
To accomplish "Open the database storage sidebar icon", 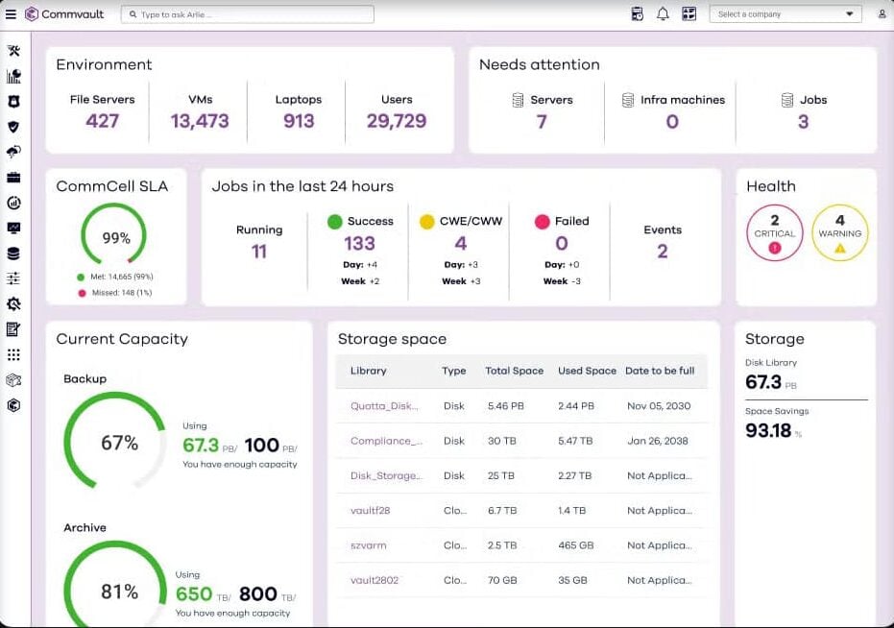I will point(13,254).
